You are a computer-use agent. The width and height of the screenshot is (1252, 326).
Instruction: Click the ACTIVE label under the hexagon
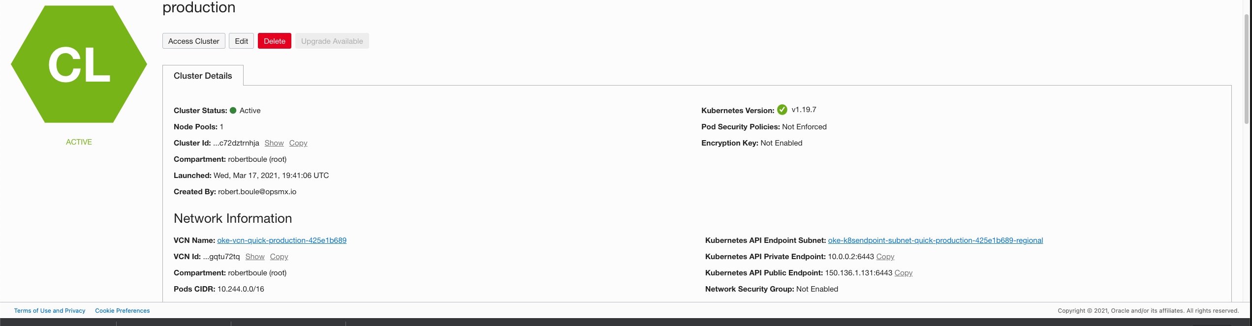tap(79, 142)
